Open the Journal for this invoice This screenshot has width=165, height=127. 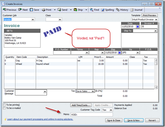136,10
